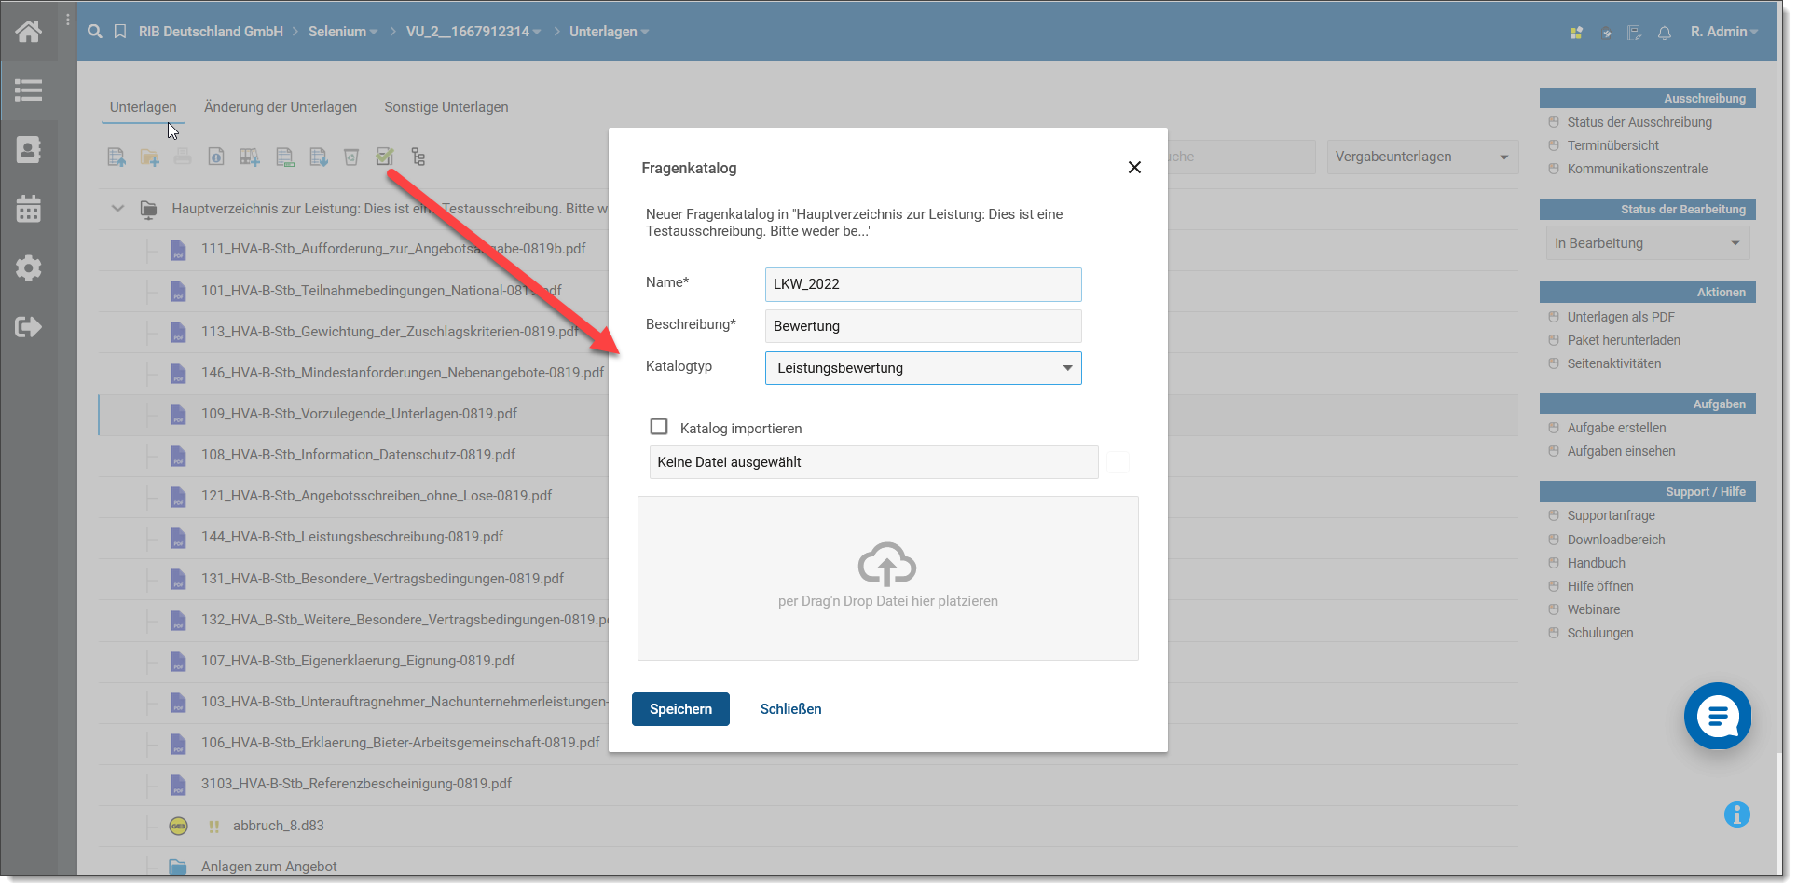Open the chat support bubble

pyautogui.click(x=1718, y=716)
